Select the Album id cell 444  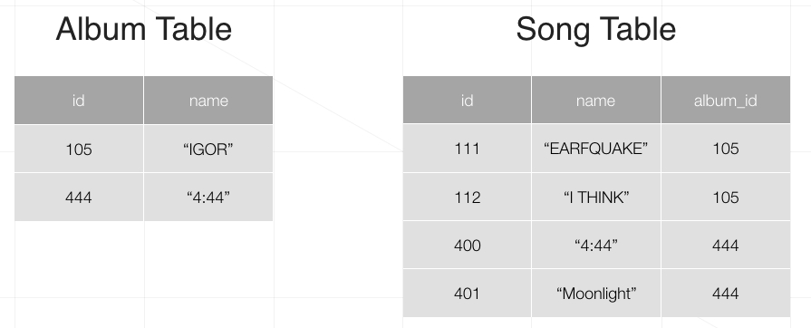[79, 198]
